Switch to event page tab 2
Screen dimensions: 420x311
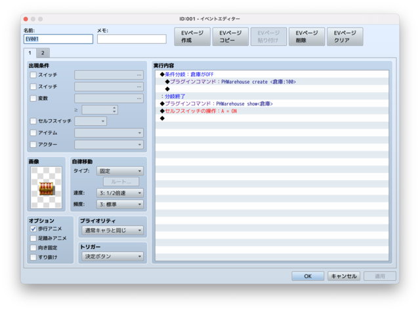43,53
